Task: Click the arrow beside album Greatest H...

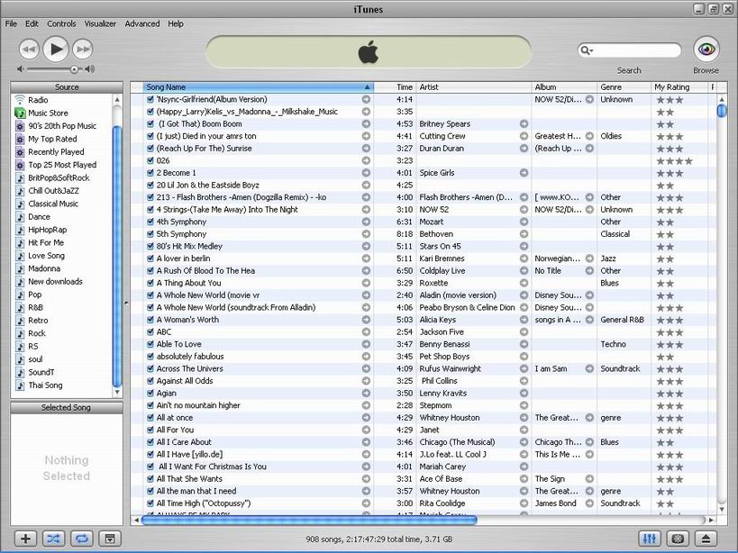Action: pyautogui.click(x=589, y=136)
